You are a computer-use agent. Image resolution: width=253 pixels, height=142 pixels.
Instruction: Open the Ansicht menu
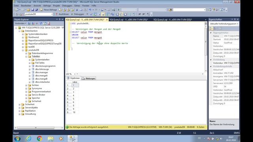[x=37, y=6]
